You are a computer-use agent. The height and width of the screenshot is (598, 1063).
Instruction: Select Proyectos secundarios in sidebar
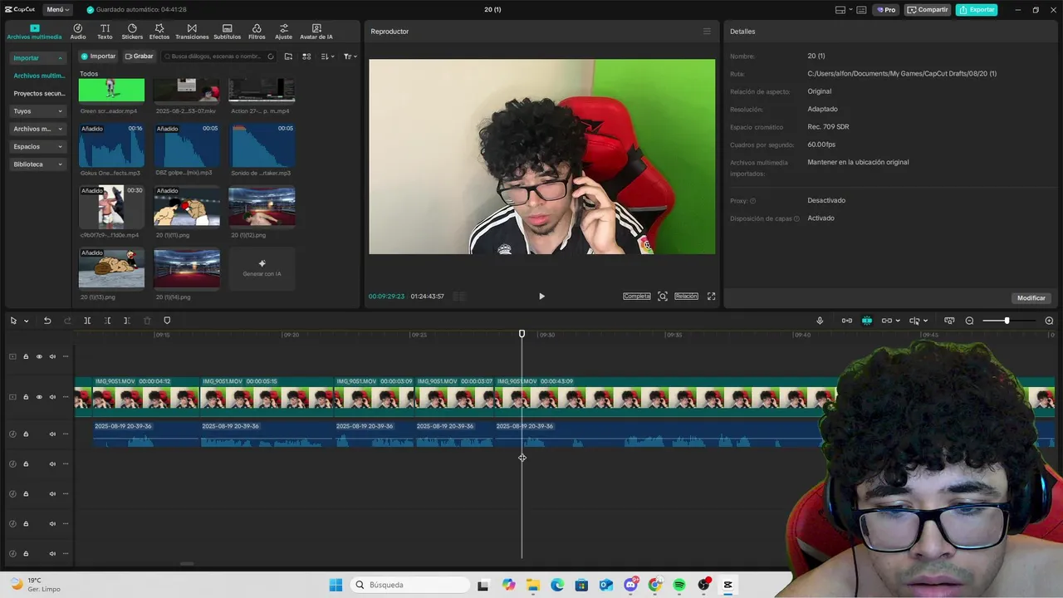[38, 94]
